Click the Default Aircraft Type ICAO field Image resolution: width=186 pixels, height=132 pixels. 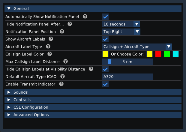pos(127,77)
